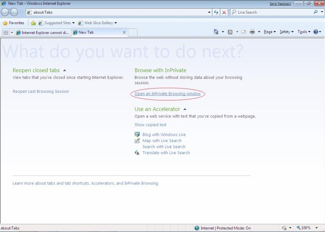Click the Reopen Last Browsing Session link

point(41,92)
